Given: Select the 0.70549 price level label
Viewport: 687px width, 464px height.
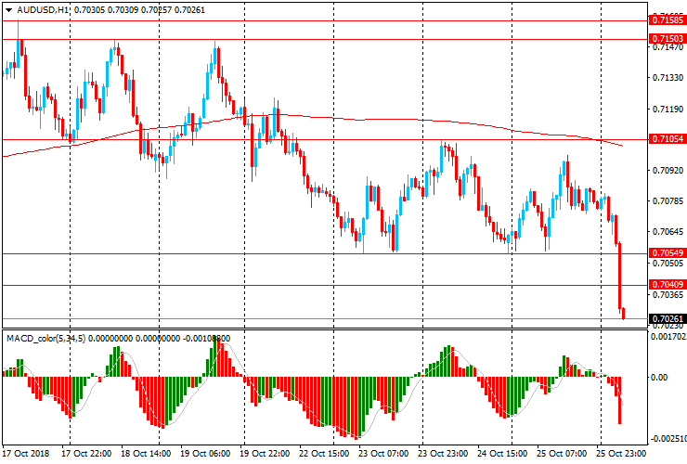Looking at the screenshot, I should (x=668, y=252).
